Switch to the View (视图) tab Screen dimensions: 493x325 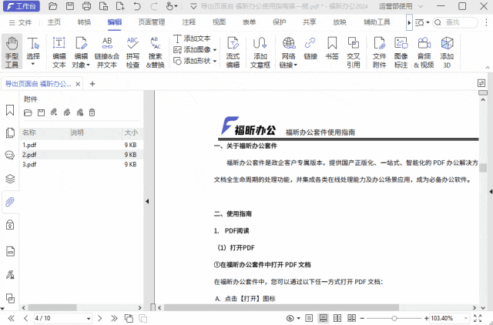pyautogui.click(x=219, y=22)
